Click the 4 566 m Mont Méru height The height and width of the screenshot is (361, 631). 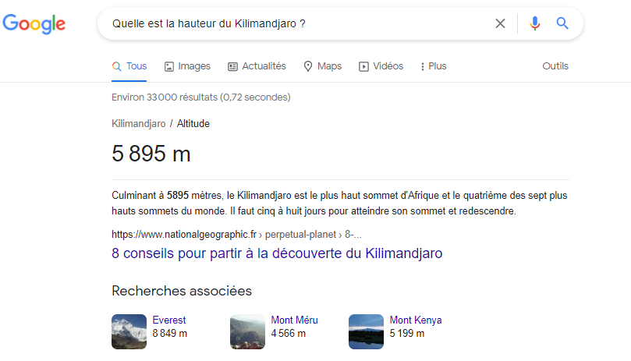point(288,333)
